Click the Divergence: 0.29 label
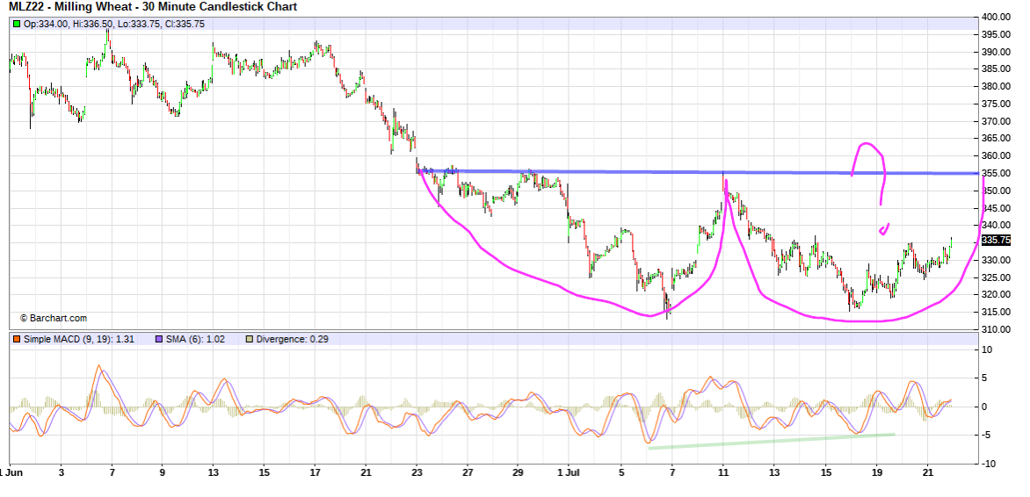This screenshot has width=1030, height=497. (293, 339)
